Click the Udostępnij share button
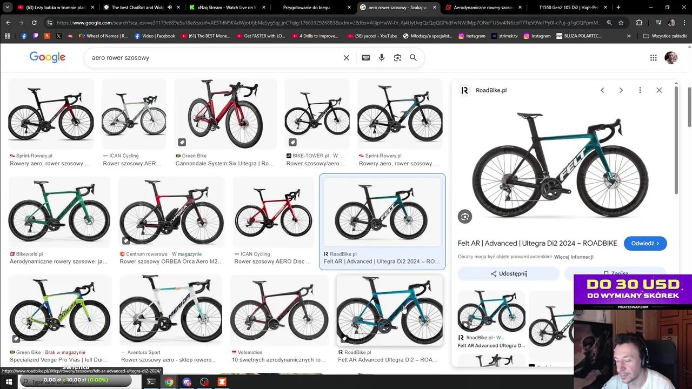Viewport: 692px width, 389px height. (x=509, y=274)
